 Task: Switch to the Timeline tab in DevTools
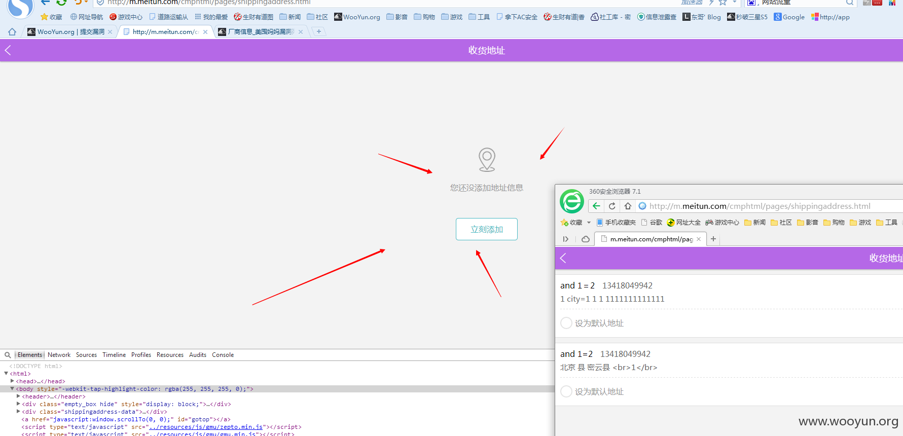click(114, 355)
